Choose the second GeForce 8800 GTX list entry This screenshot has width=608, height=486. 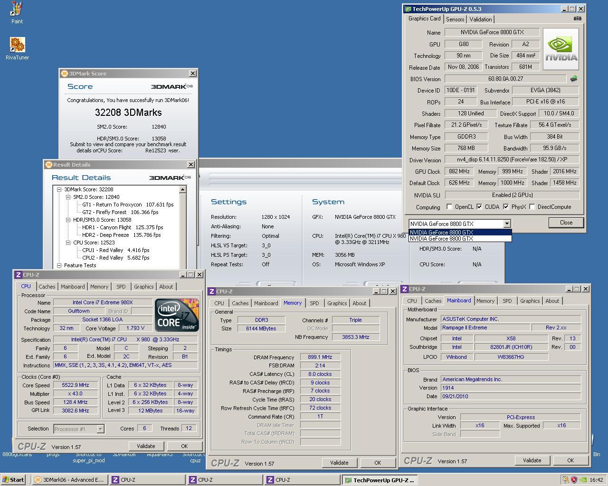[x=460, y=239]
